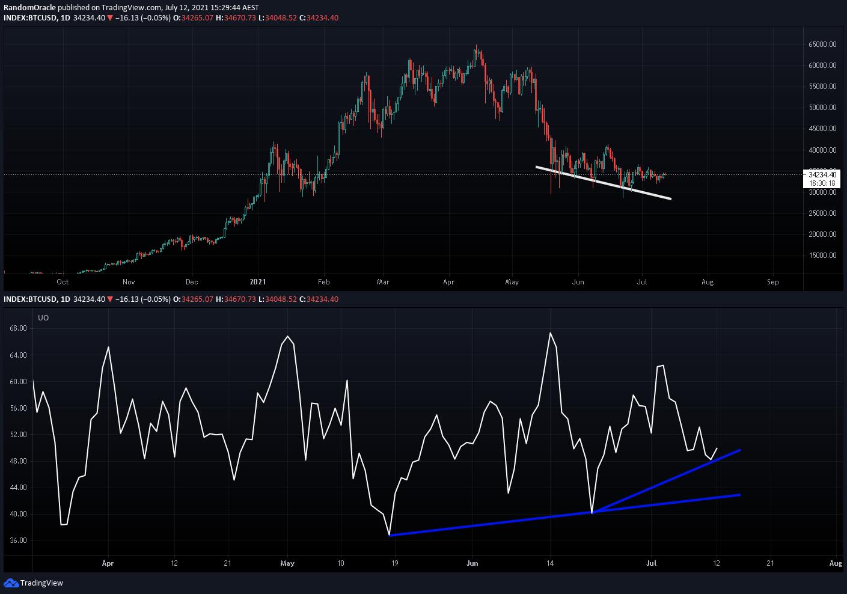
Task: Click the current price label 34234.40 on the axis
Action: click(x=822, y=175)
